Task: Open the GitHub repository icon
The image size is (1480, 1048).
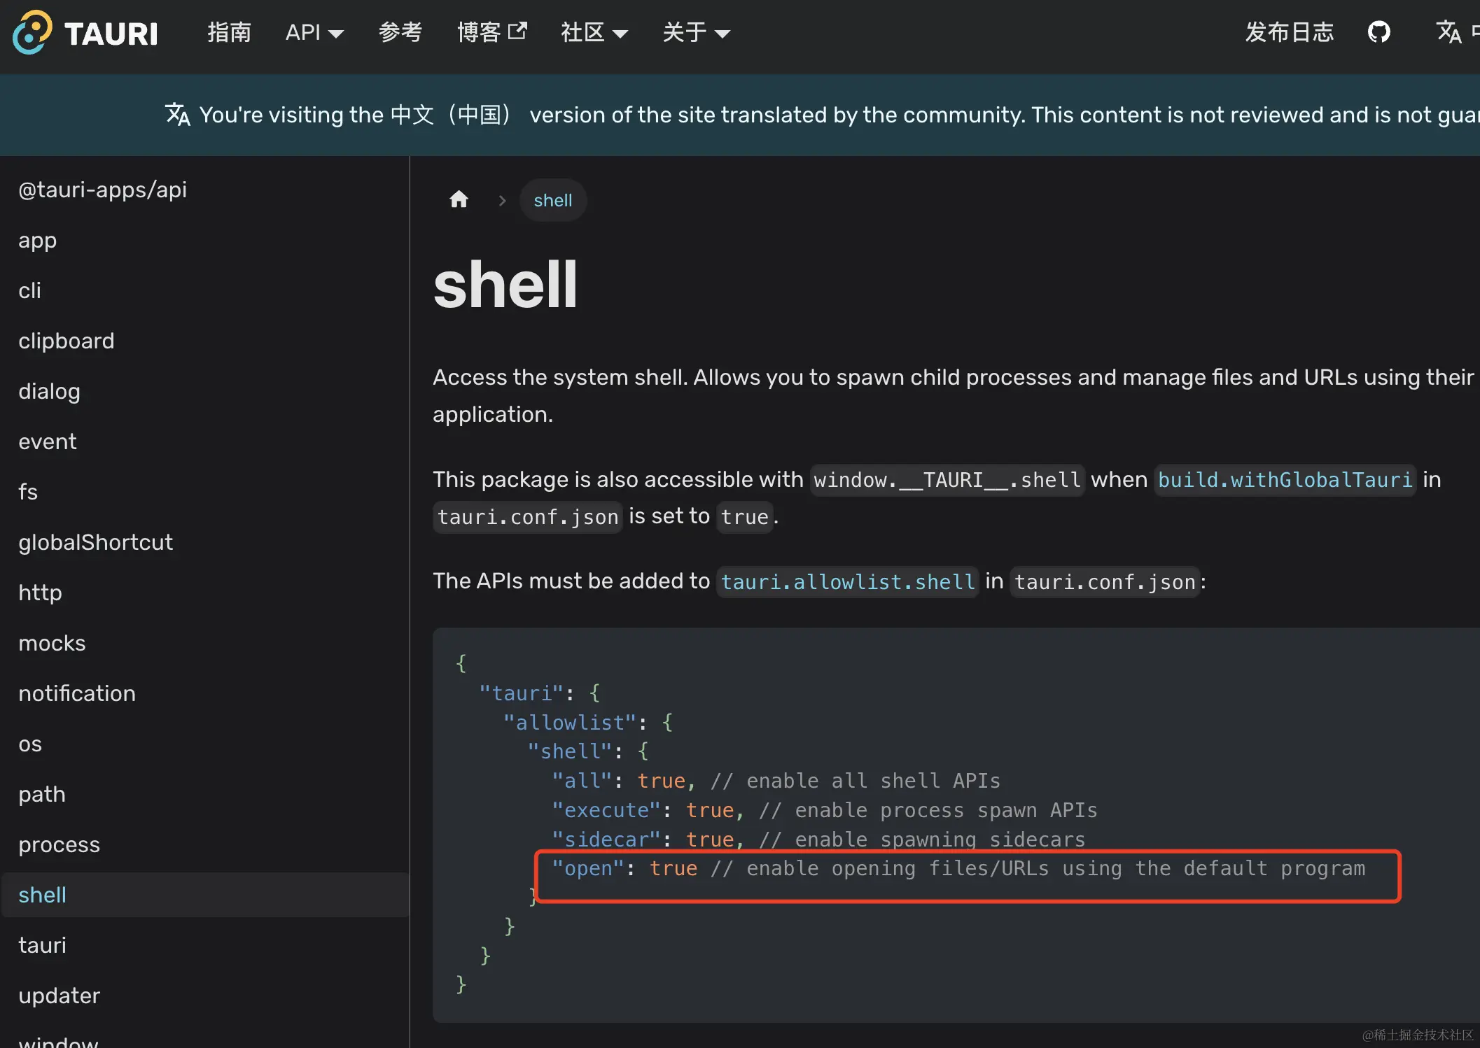Action: coord(1378,32)
